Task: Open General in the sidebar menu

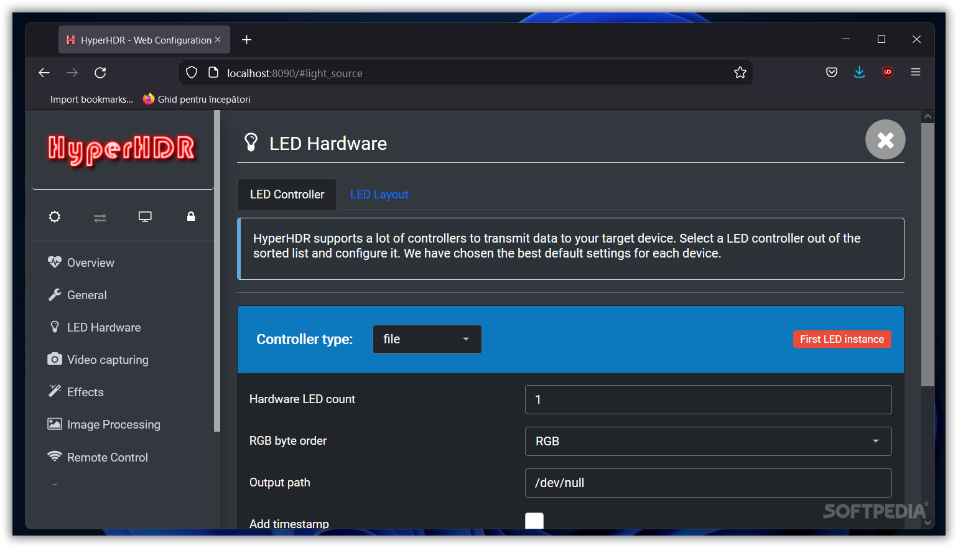Action: 87,295
